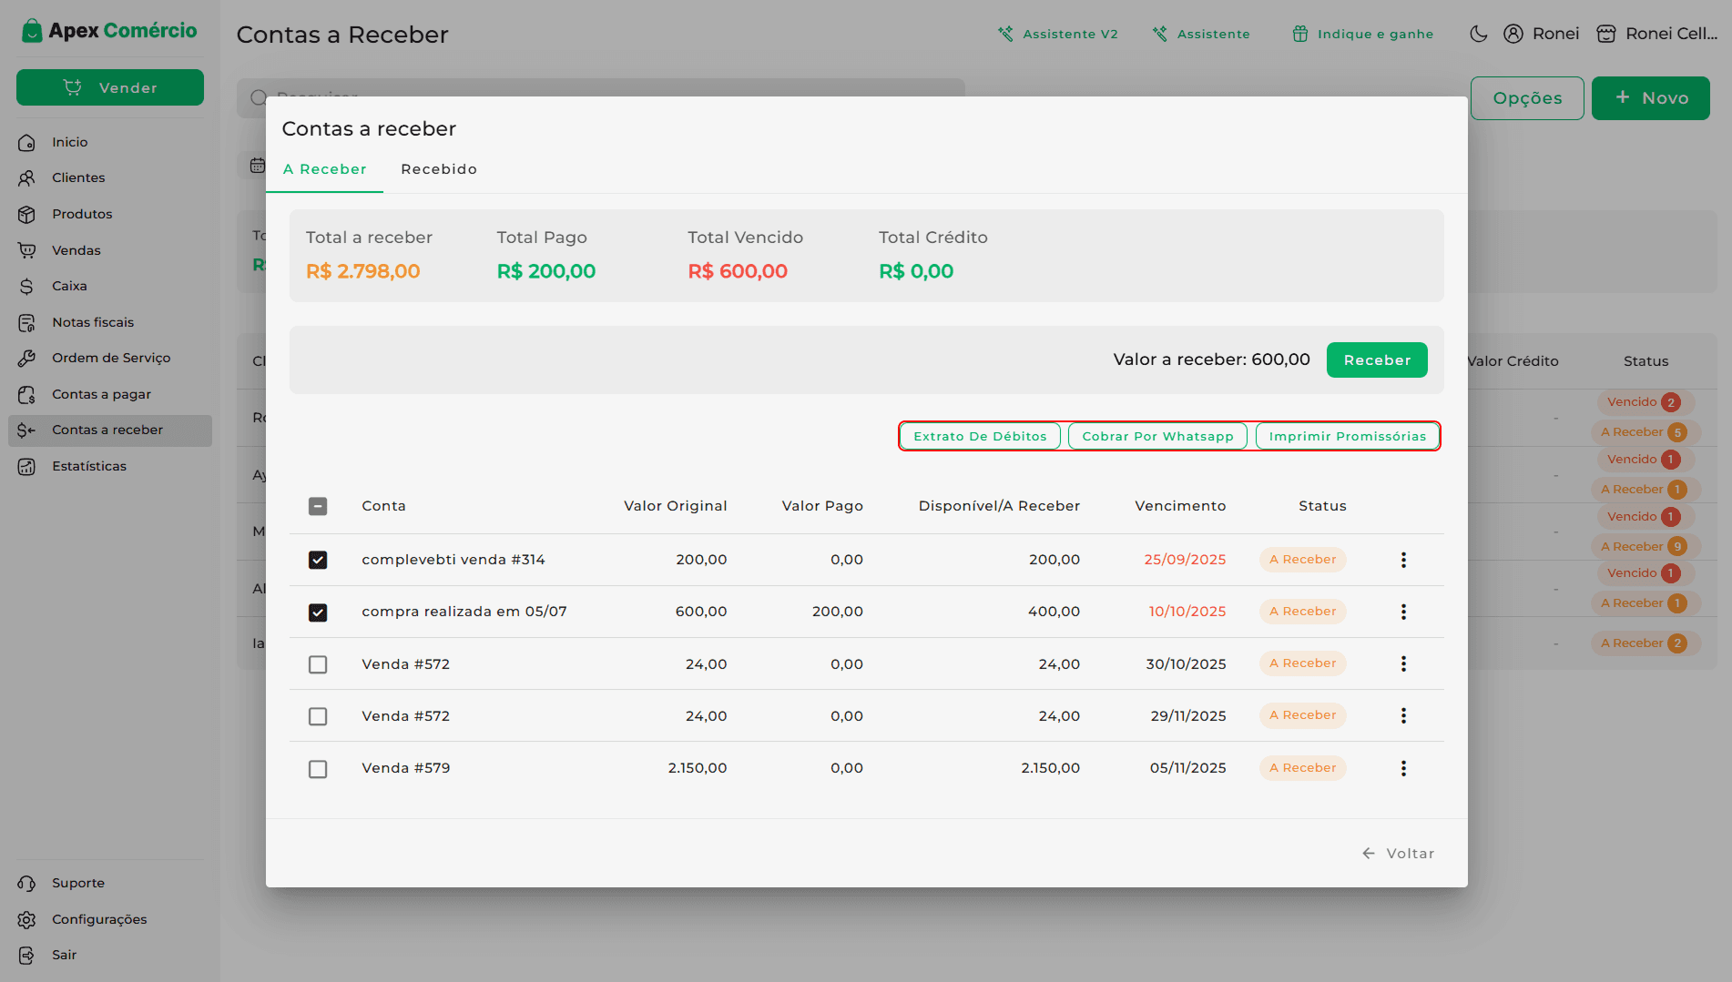Open options menu for compra realizada em 05/07
Viewport: 1732px width, 982px height.
coord(1403,612)
